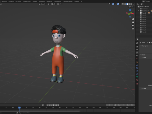Click the current frame marker on timeline
This screenshot has height=114, width=152.
point(19,107)
